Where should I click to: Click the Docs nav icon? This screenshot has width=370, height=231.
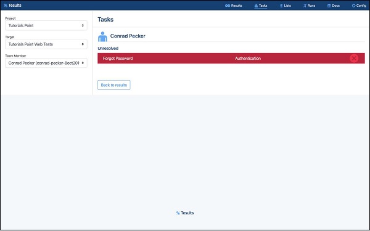pos(329,6)
